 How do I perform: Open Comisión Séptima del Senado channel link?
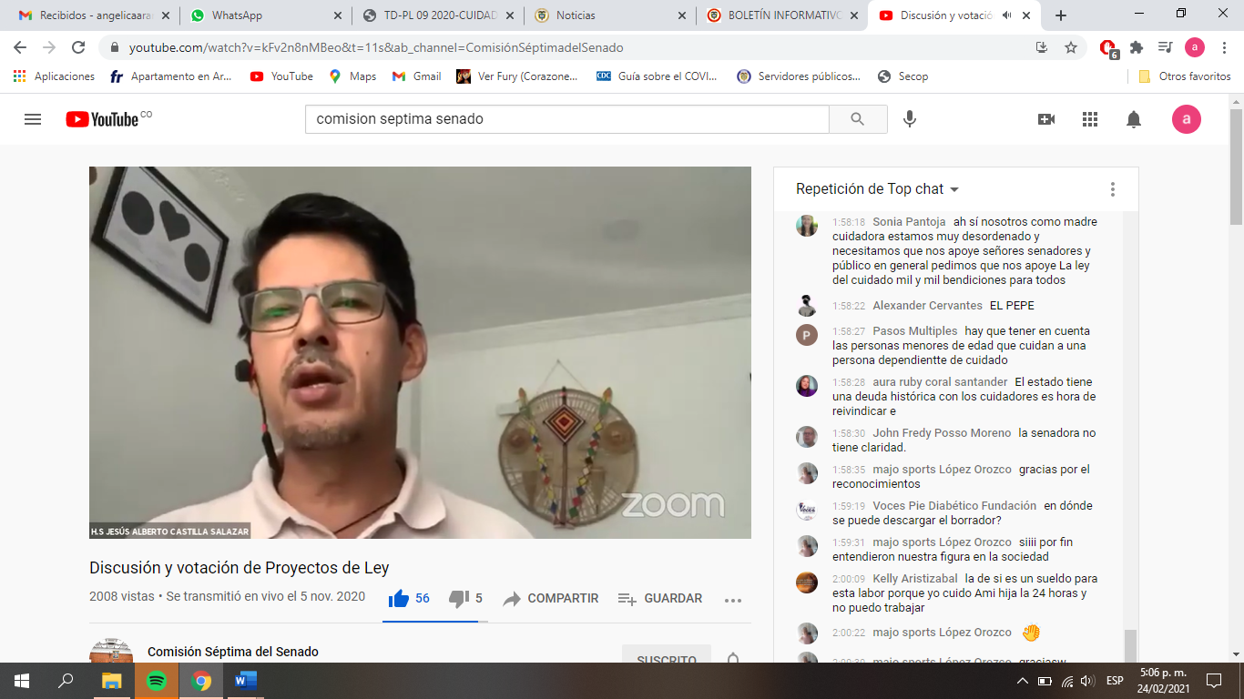coord(233,652)
